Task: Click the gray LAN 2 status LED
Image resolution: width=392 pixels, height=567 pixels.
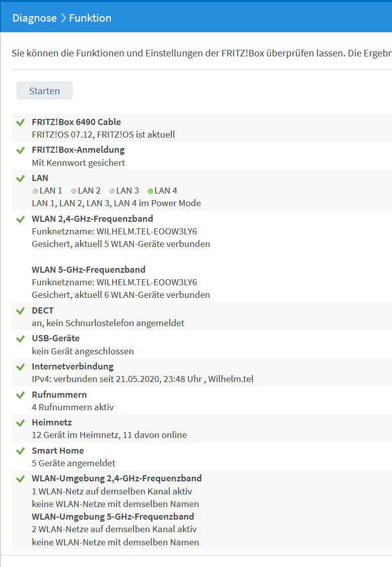Action: [x=74, y=191]
